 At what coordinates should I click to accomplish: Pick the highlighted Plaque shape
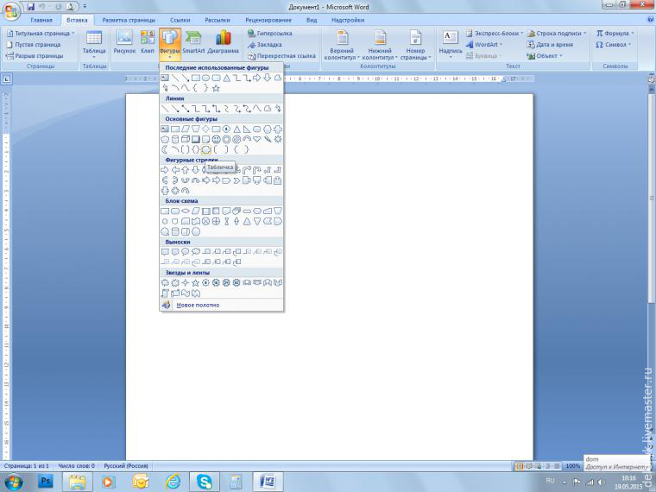pyautogui.click(x=206, y=149)
